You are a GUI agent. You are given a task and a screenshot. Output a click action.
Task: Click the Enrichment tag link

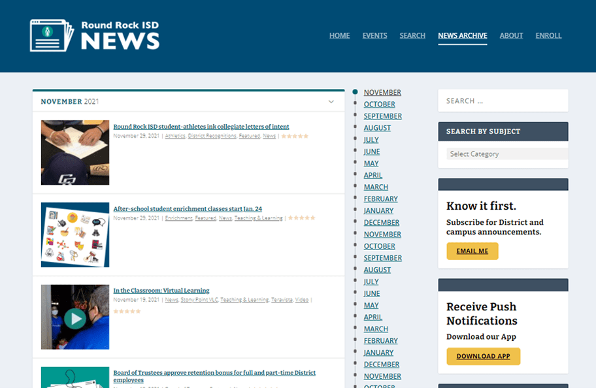[178, 218]
